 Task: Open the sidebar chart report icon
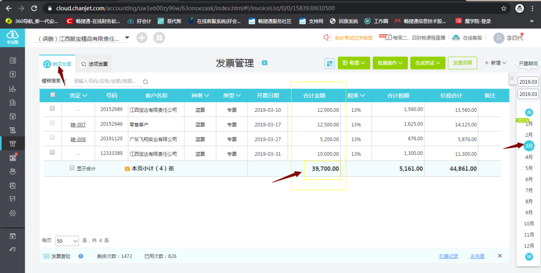pyautogui.click(x=13, y=89)
